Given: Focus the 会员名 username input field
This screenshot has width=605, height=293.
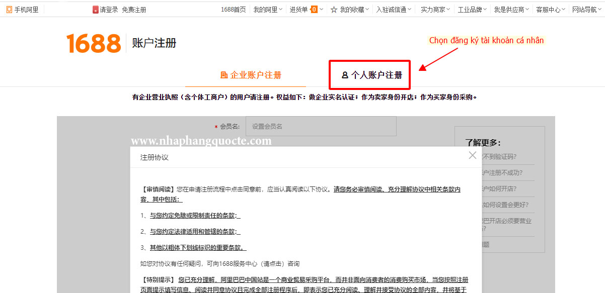Looking at the screenshot, I should (321, 126).
